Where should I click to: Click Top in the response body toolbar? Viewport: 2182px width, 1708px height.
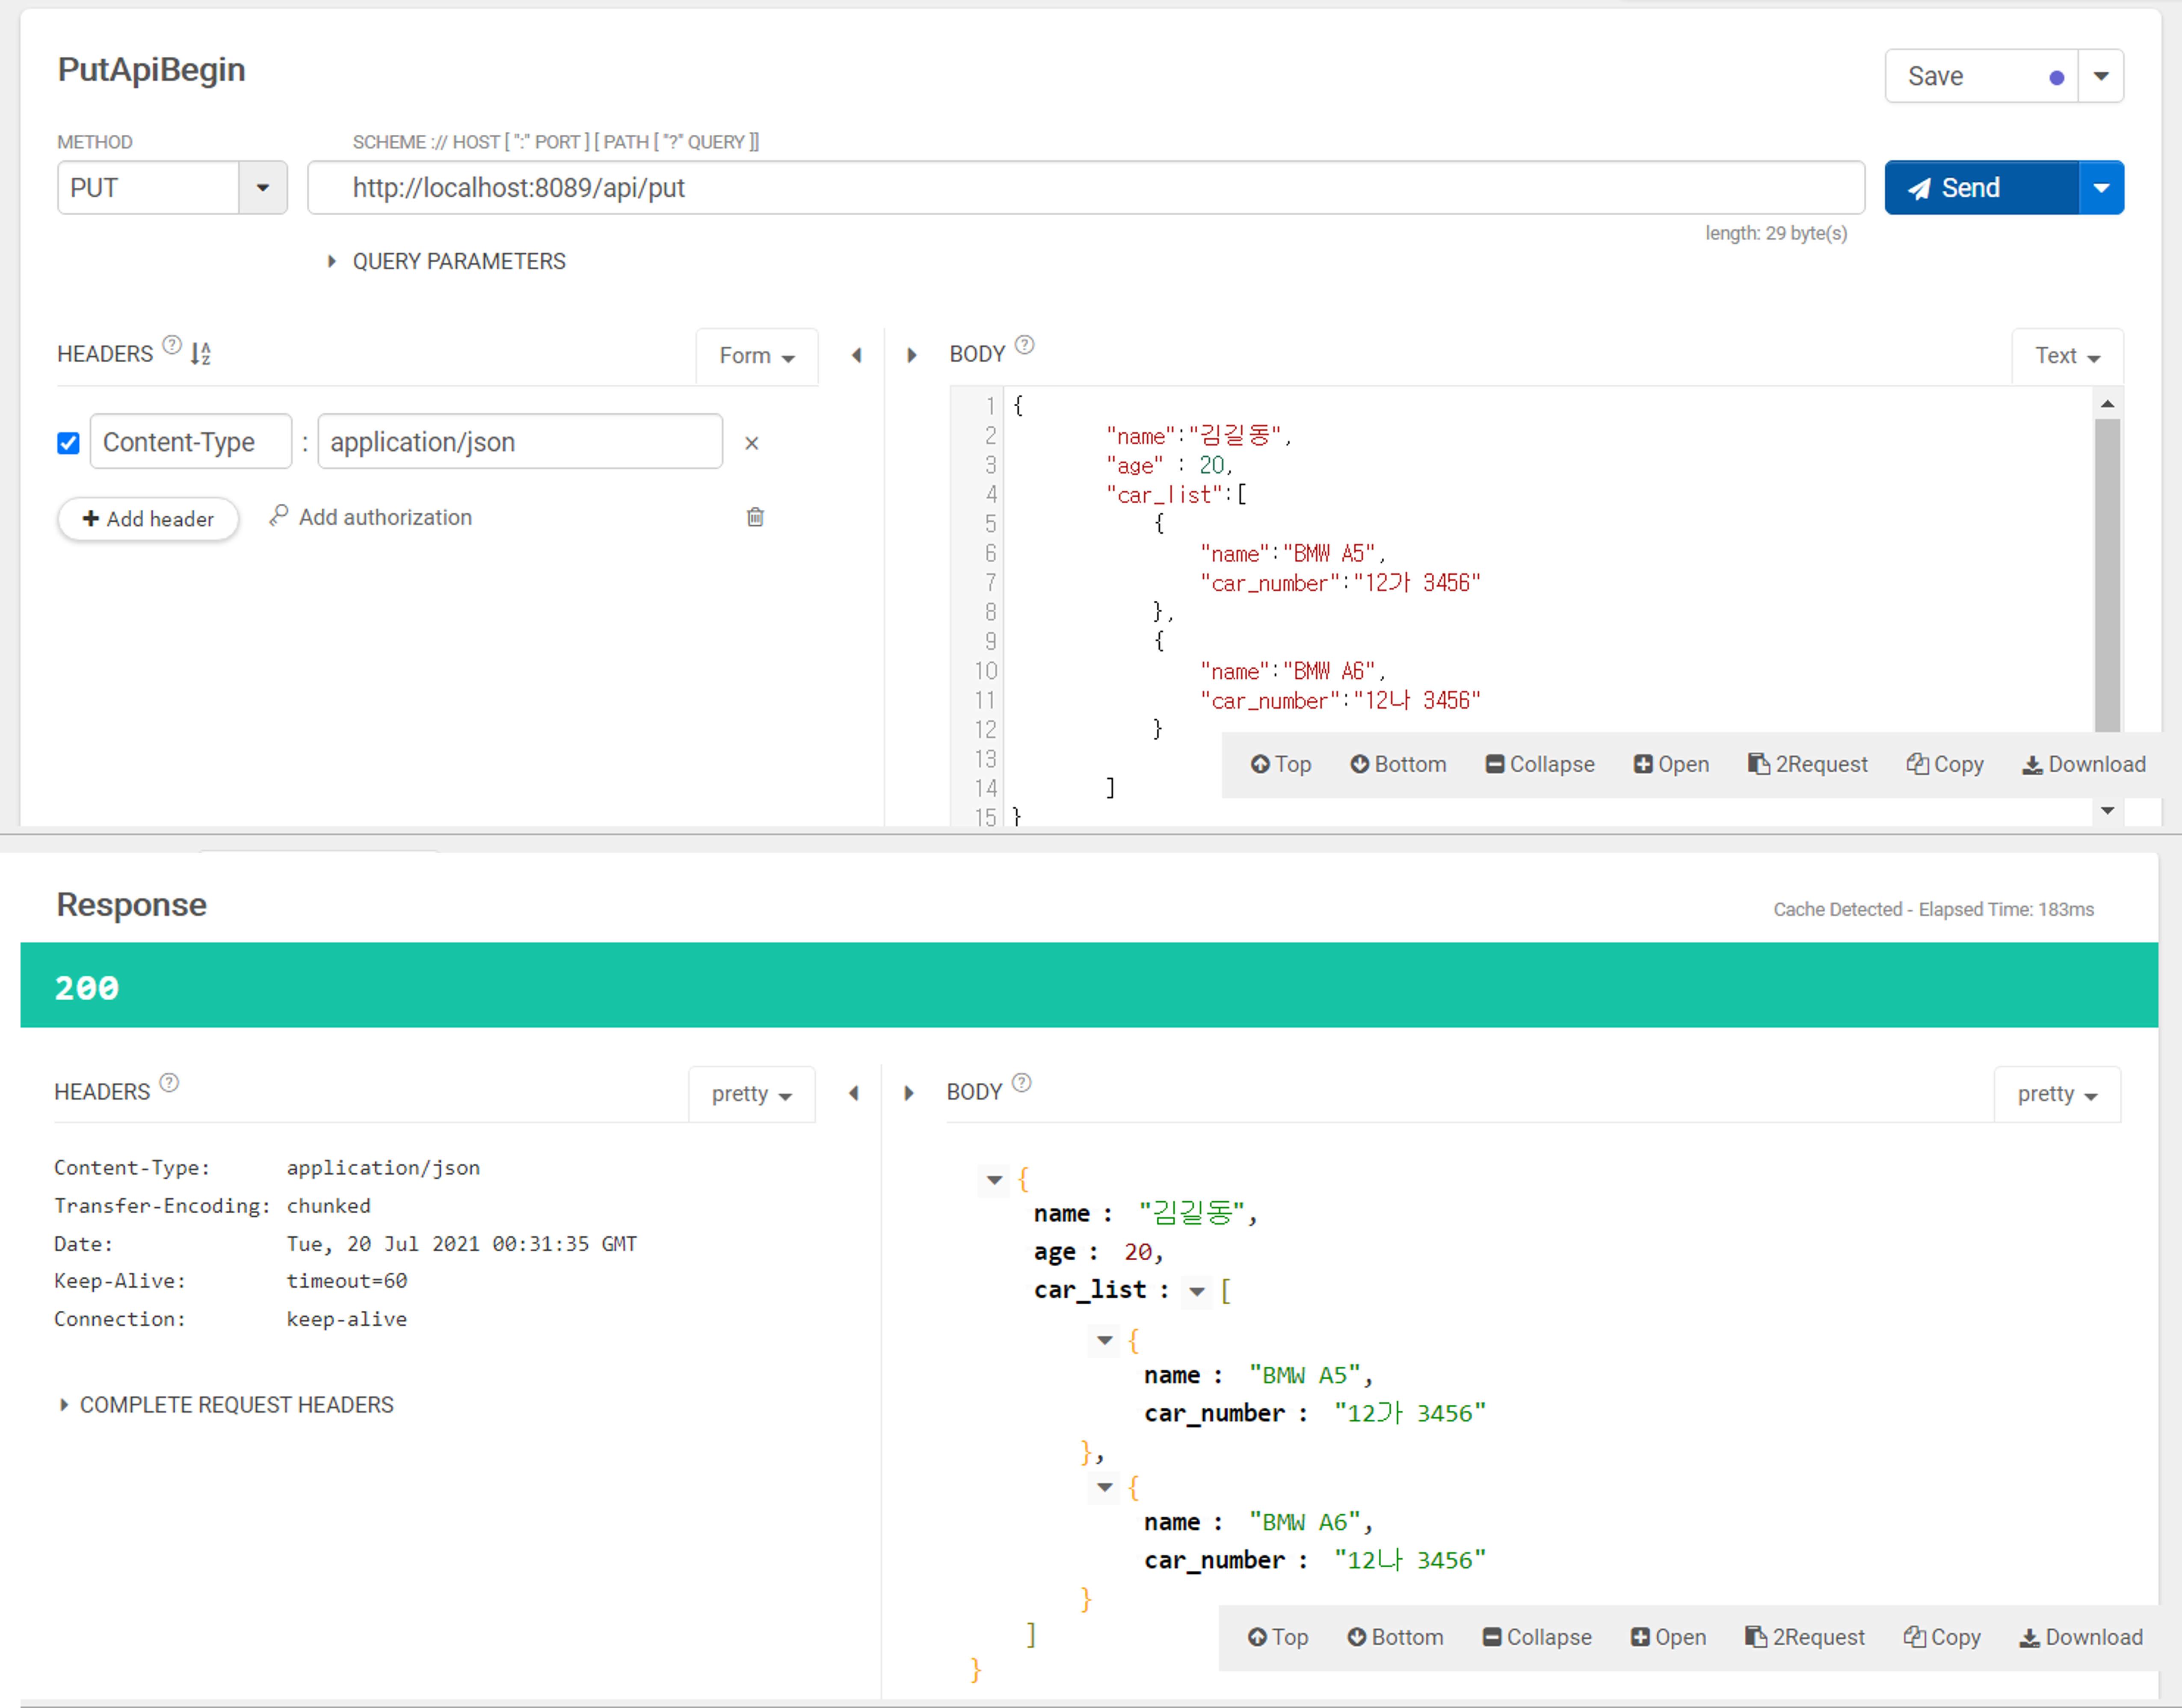[1278, 1638]
